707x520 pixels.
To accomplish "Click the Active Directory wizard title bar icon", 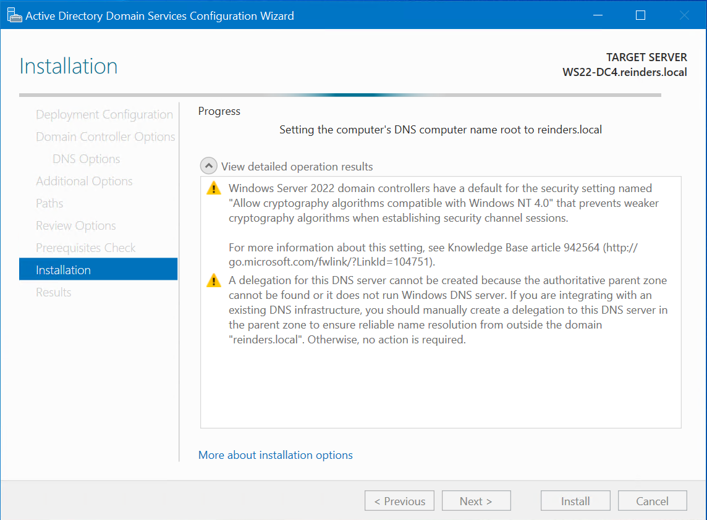I will coord(14,14).
